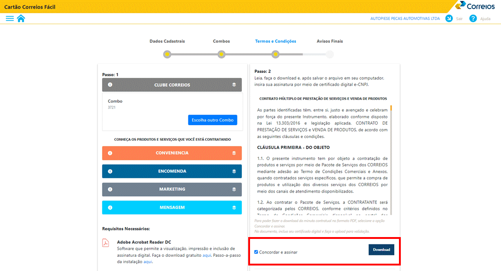The image size is (501, 271).
Task: Click the MENSAGEM bar title
Action: [172, 208]
